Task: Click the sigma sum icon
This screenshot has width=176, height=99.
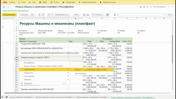Action: point(115,15)
